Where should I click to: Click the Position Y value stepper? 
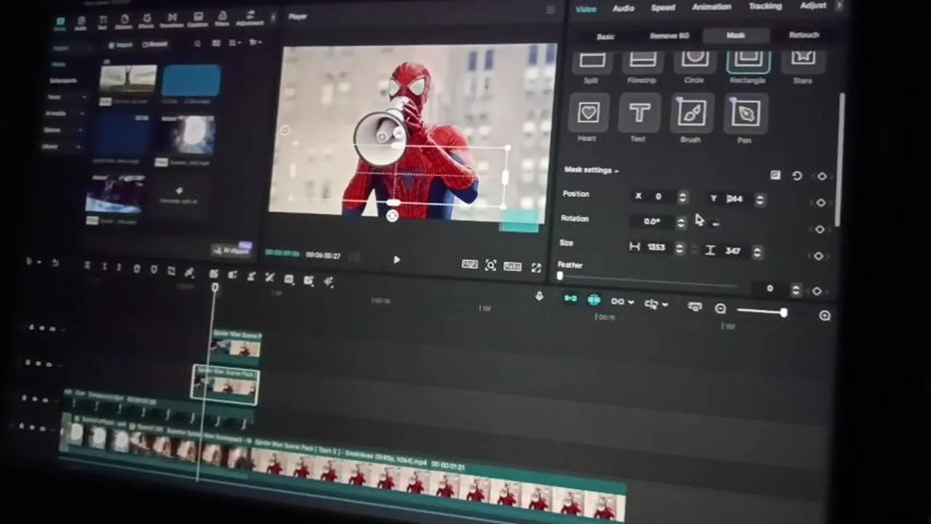click(759, 199)
